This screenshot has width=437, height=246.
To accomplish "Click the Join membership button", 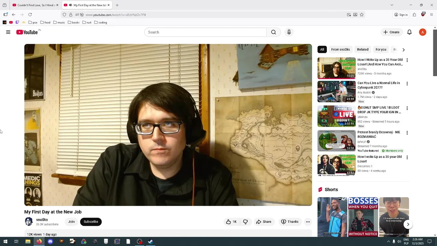I will (x=71, y=222).
